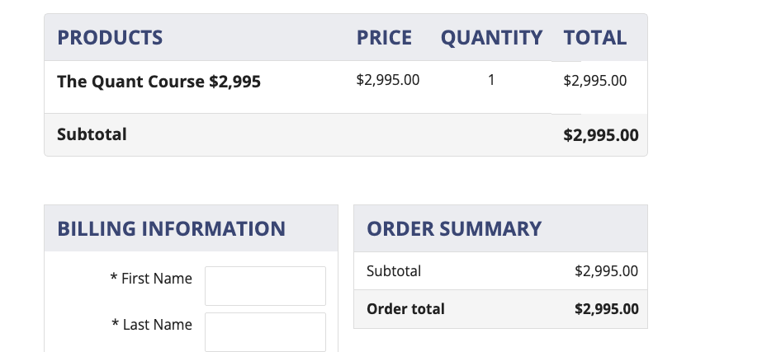Screen dimensions: 781x352
Task: Click the subtotal amount in Order Summary
Action: (606, 271)
